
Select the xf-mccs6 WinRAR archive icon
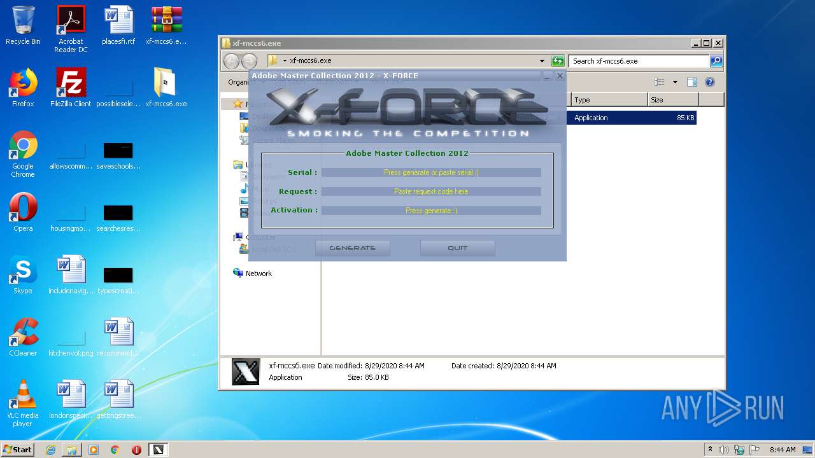pos(166,25)
